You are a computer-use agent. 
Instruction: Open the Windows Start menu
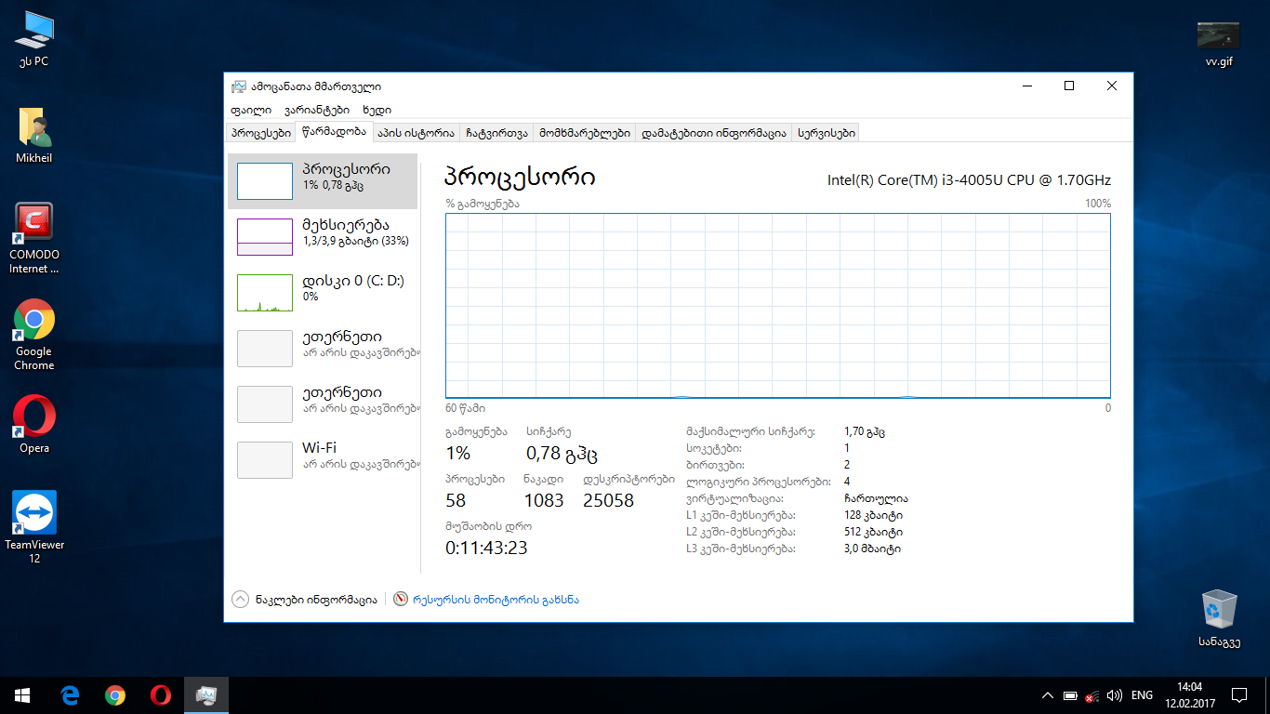click(22, 694)
